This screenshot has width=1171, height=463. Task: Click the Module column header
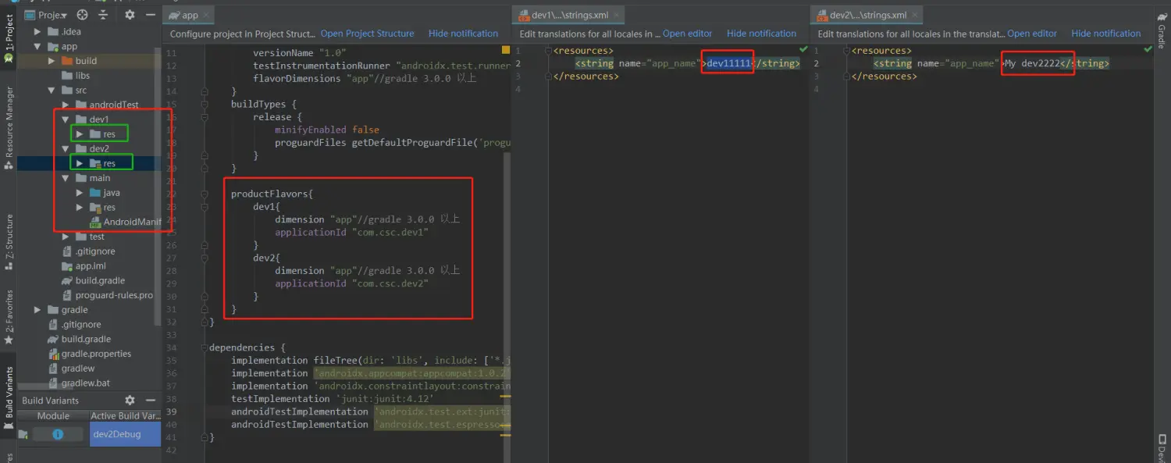(53, 416)
